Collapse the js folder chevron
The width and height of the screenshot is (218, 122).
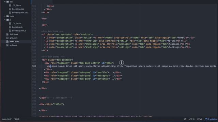tap(5, 20)
